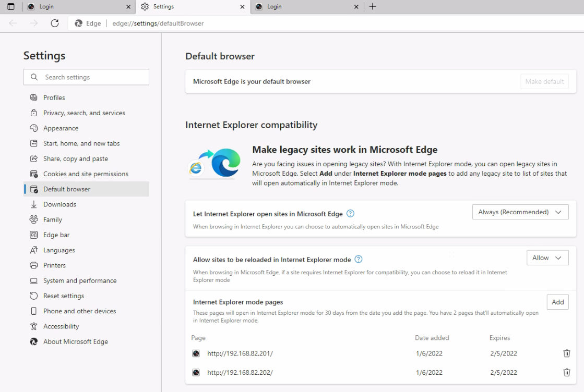Click the Search settings field
This screenshot has height=392, width=584.
click(x=86, y=77)
